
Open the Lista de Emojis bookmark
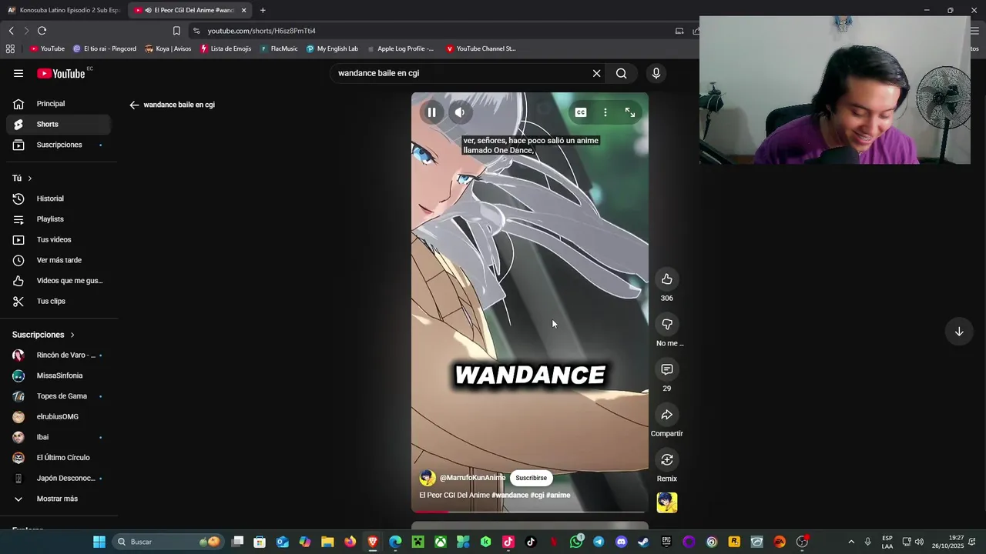(226, 48)
